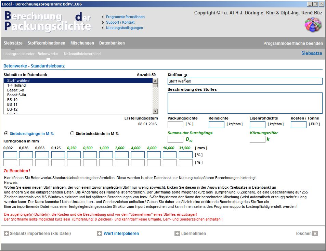Click the löschen button

(304, 234)
